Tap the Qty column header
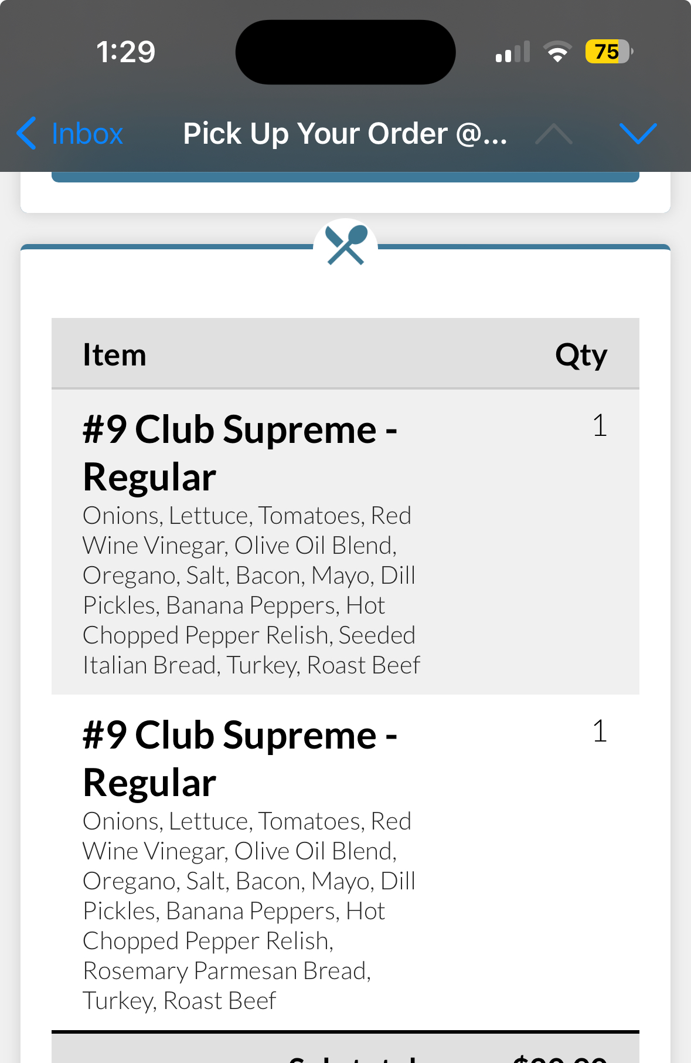This screenshot has width=691, height=1063. pyautogui.click(x=580, y=355)
